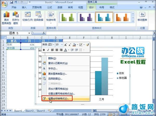Click Save As Template (另存为模板)
156x116 pixels.
[16, 18]
